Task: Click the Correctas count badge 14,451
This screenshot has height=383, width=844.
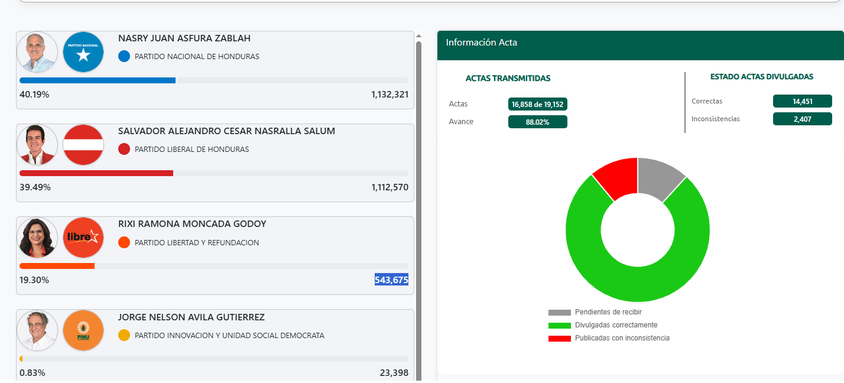Action: (802, 101)
